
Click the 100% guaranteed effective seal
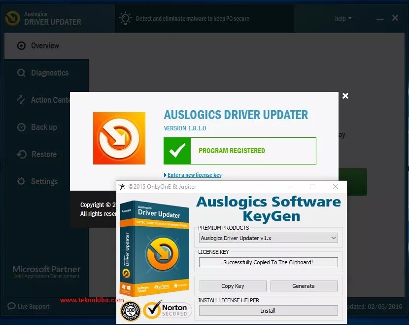coord(131,311)
